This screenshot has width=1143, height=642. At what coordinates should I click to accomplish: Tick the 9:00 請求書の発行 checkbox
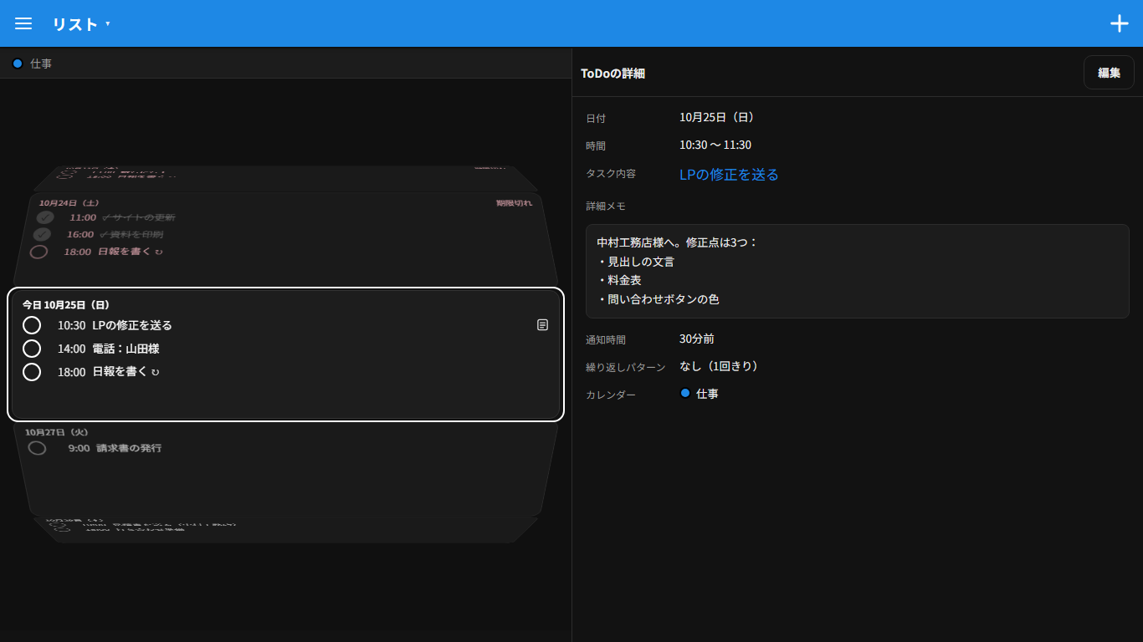coord(37,448)
